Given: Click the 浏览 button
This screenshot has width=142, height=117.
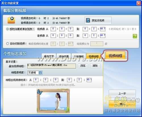Looking at the screenshot, I should [83, 66].
